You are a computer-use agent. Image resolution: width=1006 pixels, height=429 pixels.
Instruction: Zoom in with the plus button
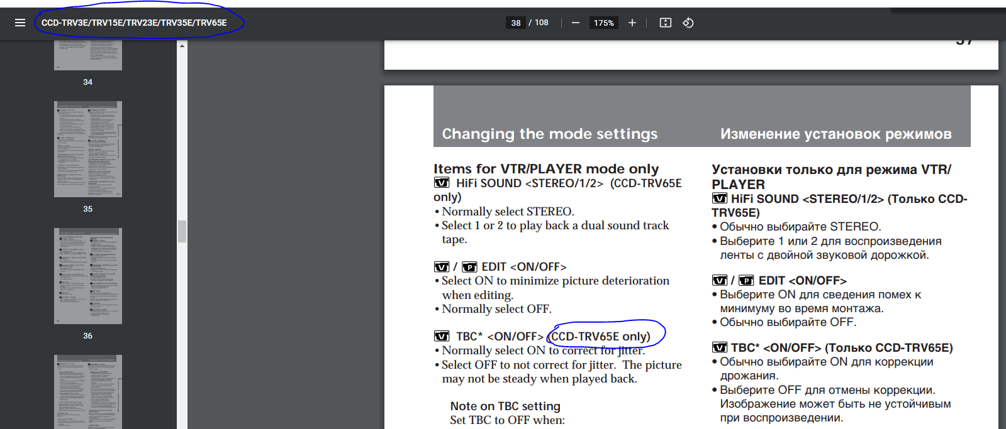pyautogui.click(x=632, y=23)
